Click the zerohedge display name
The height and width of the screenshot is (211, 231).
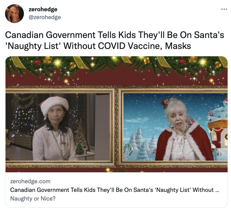43,9
